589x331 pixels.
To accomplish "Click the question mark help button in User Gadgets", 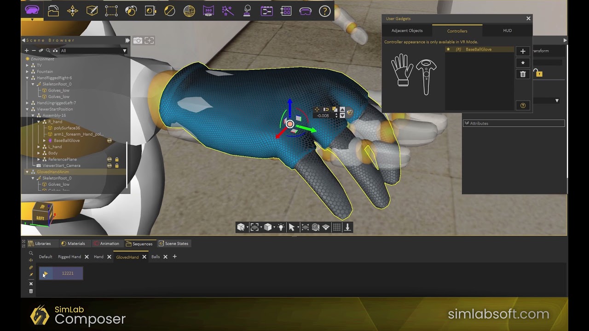I will (x=523, y=105).
